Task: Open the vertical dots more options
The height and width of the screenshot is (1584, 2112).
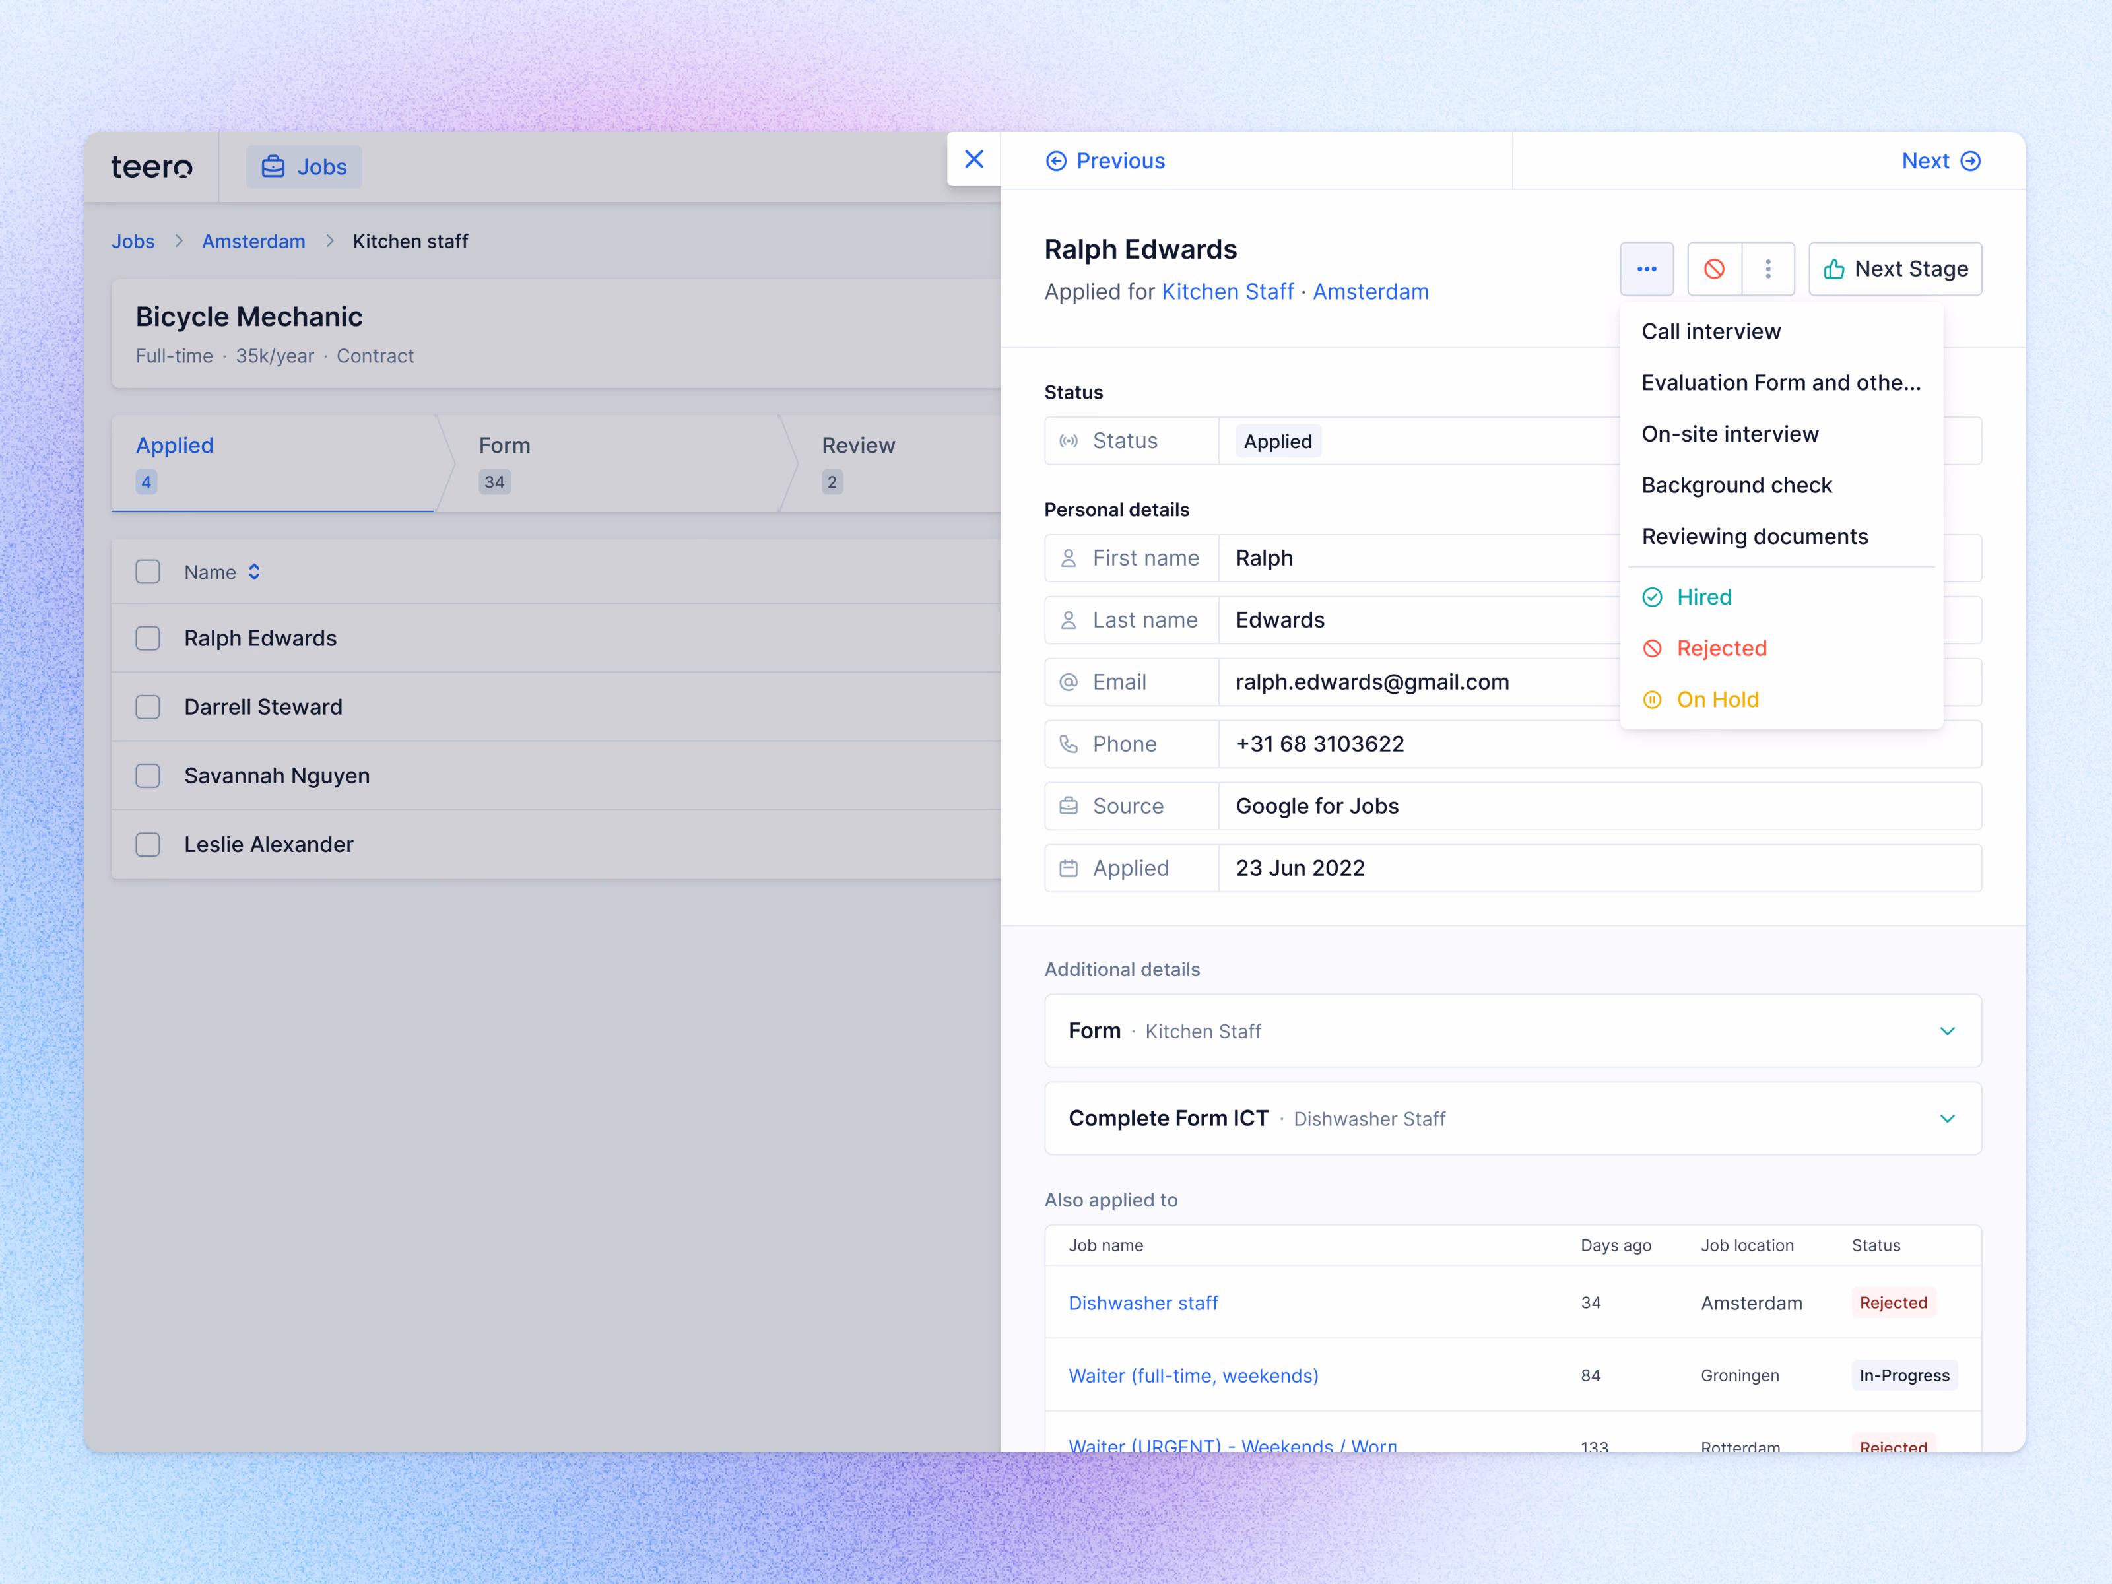Action: pyautogui.click(x=1767, y=269)
